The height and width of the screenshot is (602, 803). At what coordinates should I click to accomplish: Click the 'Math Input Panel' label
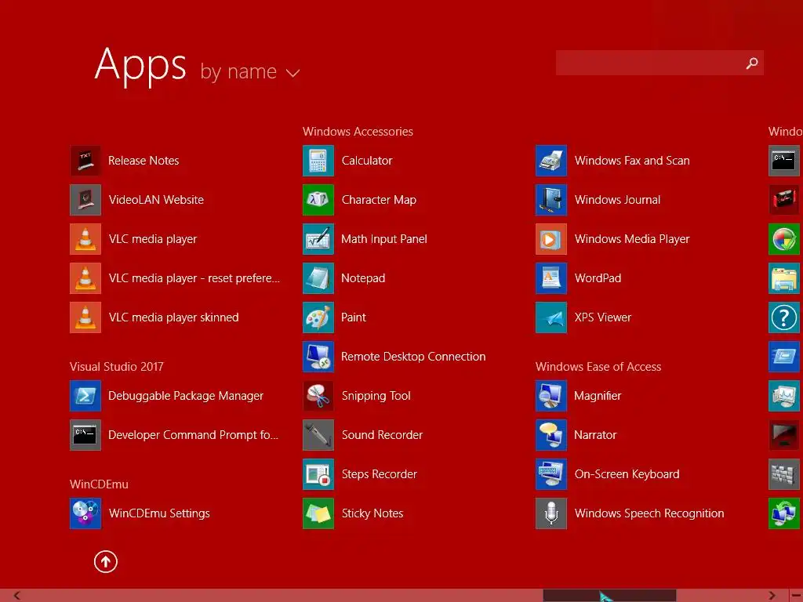384,239
